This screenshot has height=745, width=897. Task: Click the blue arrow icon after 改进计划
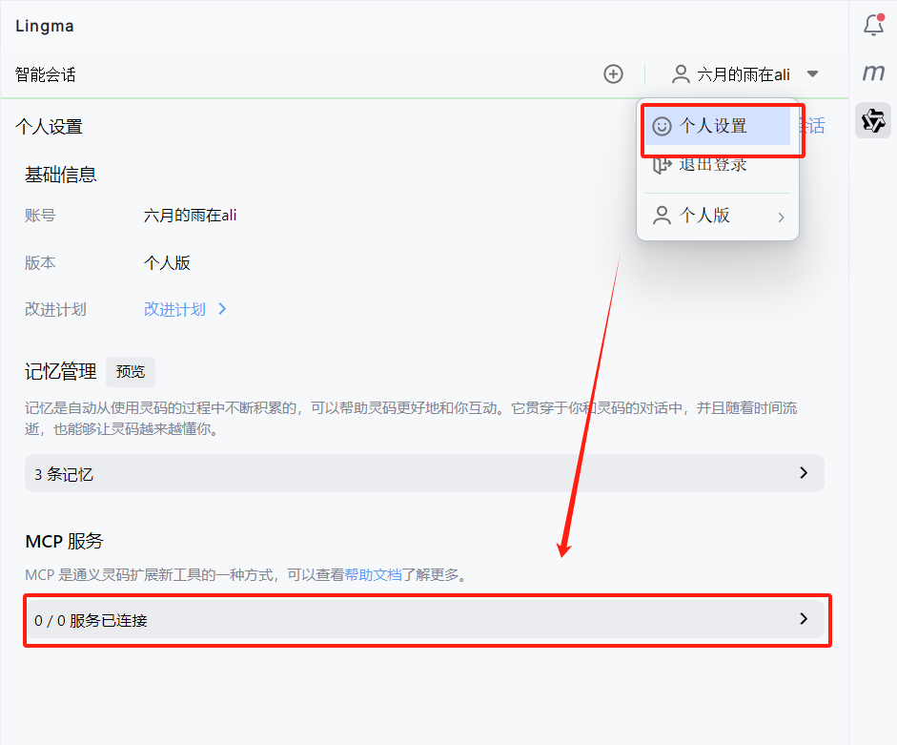tap(221, 309)
